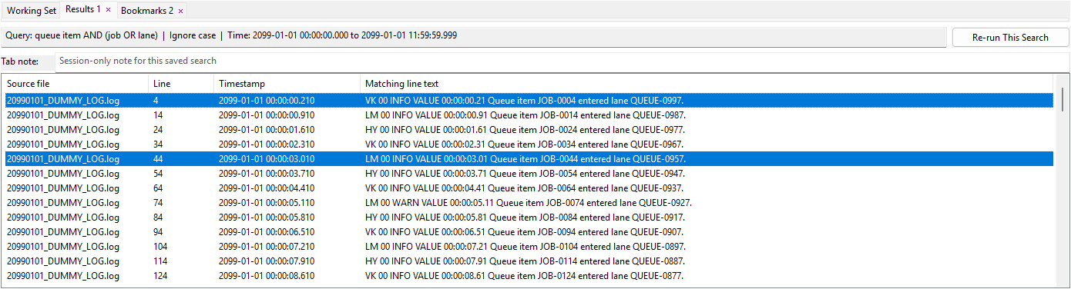Screen dimensions: 1071x289
Task: Select the row containing JOB-0094
Action: [x=529, y=232]
